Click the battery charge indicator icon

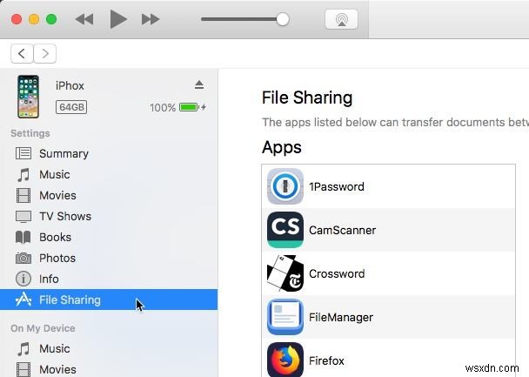pyautogui.click(x=189, y=107)
